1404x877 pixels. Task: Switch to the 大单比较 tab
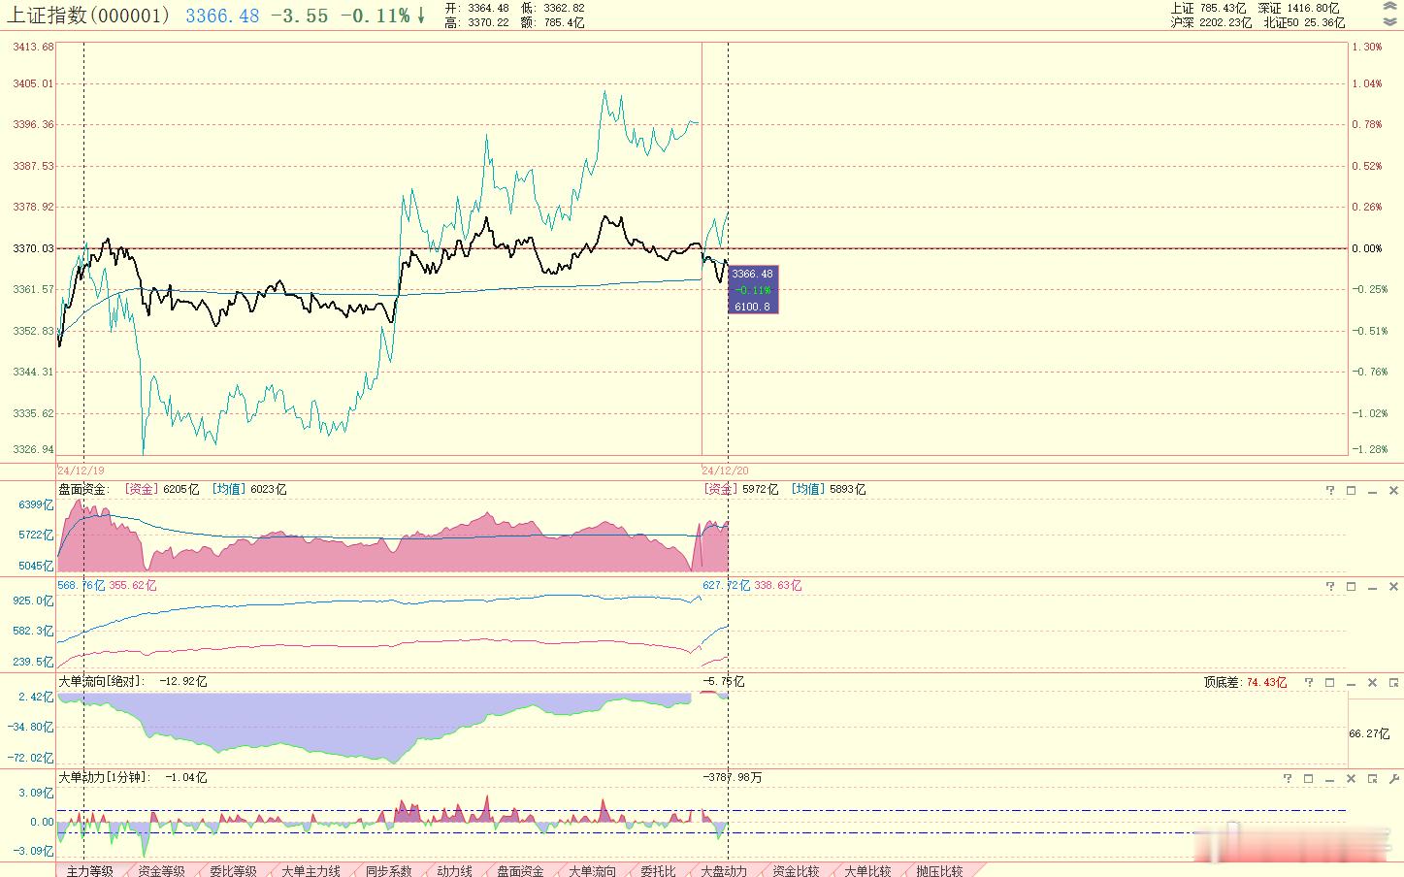(x=867, y=871)
